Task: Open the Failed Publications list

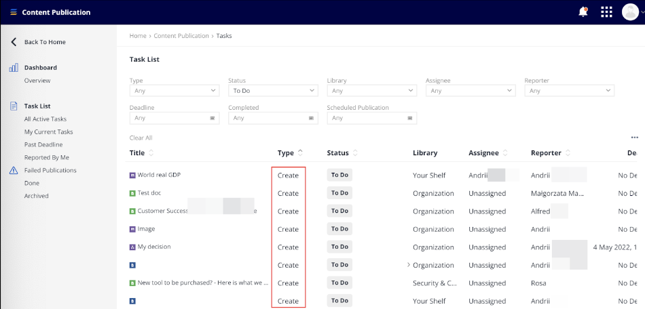Action: (x=50, y=170)
